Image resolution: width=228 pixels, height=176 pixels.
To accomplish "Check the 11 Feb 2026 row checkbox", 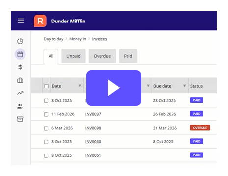I will point(46,114).
